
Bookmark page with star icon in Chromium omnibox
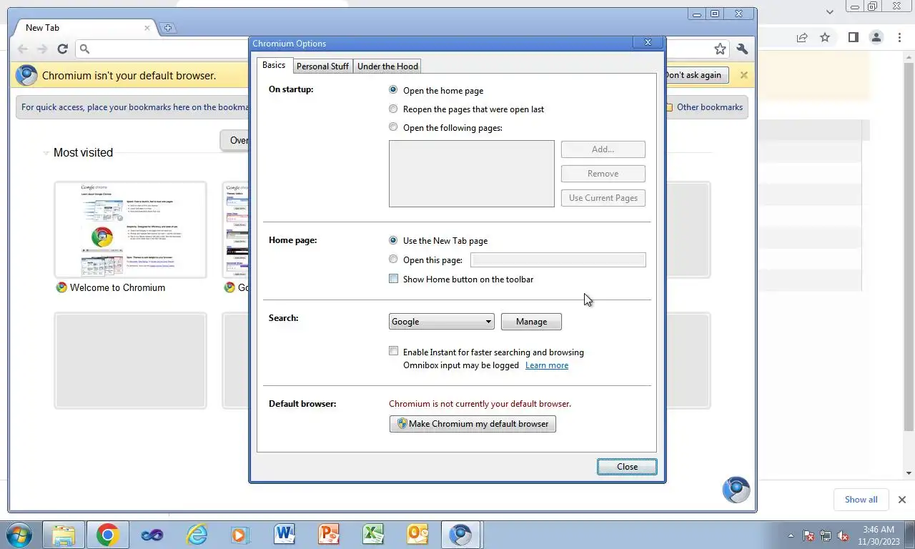tap(720, 49)
